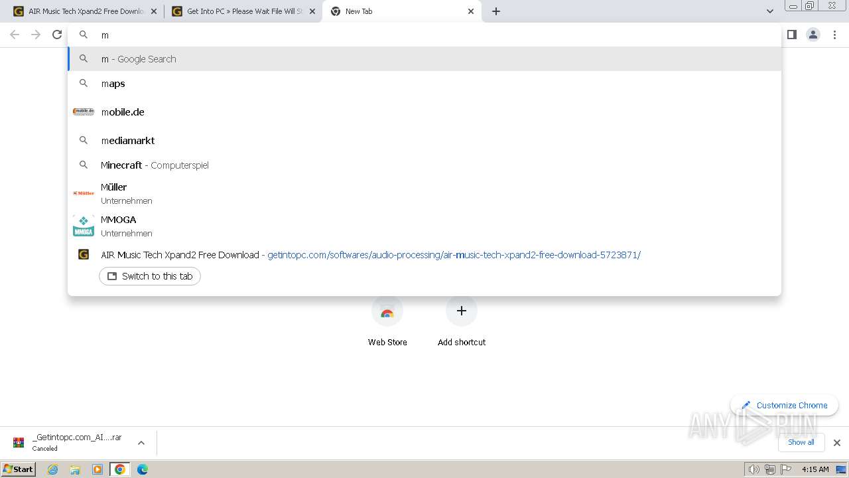This screenshot has width=849, height=478.
Task: Open the tab search dropdown arrow
Action: [x=769, y=11]
